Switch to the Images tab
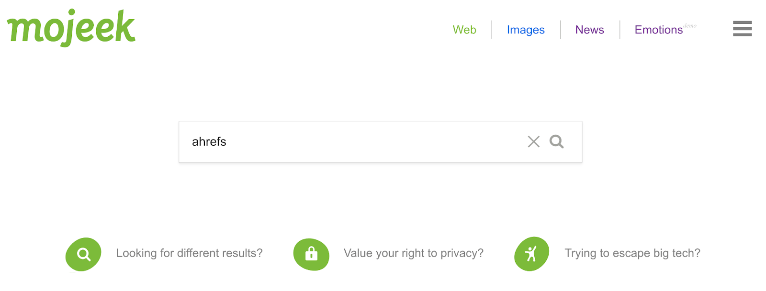The image size is (766, 291). (526, 30)
